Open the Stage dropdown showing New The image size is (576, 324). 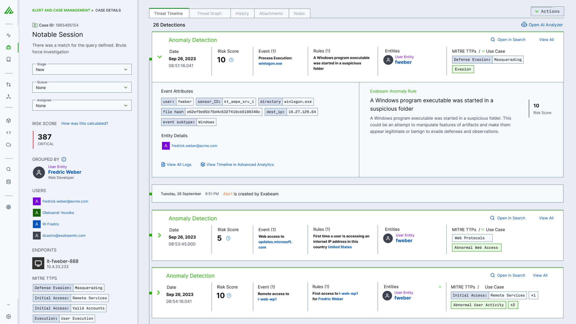pyautogui.click(x=82, y=69)
